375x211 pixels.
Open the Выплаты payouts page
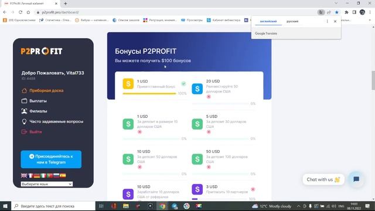(x=34, y=101)
